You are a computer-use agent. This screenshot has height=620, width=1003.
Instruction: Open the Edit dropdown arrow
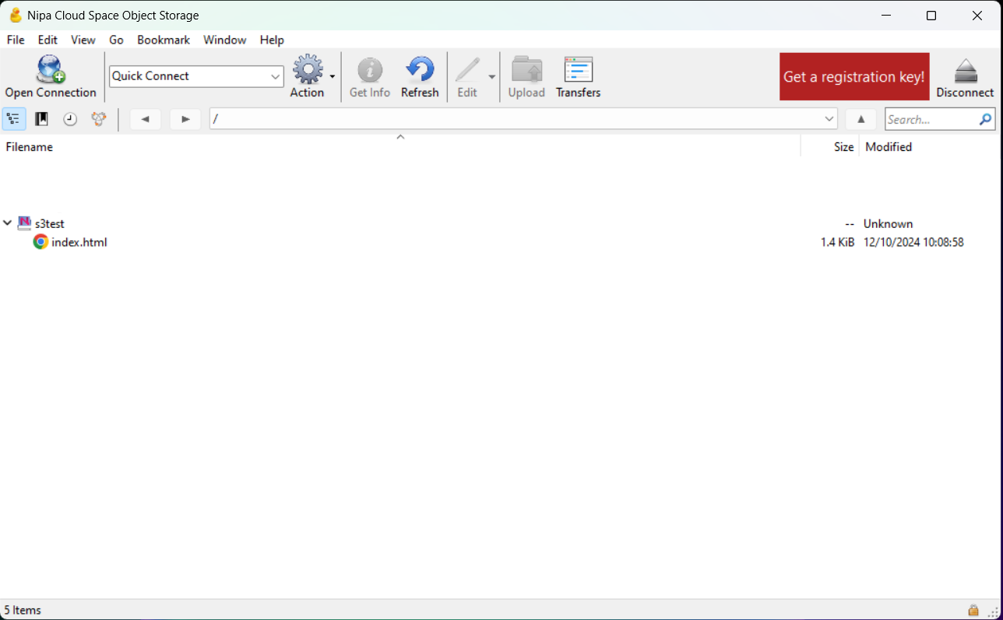point(491,76)
